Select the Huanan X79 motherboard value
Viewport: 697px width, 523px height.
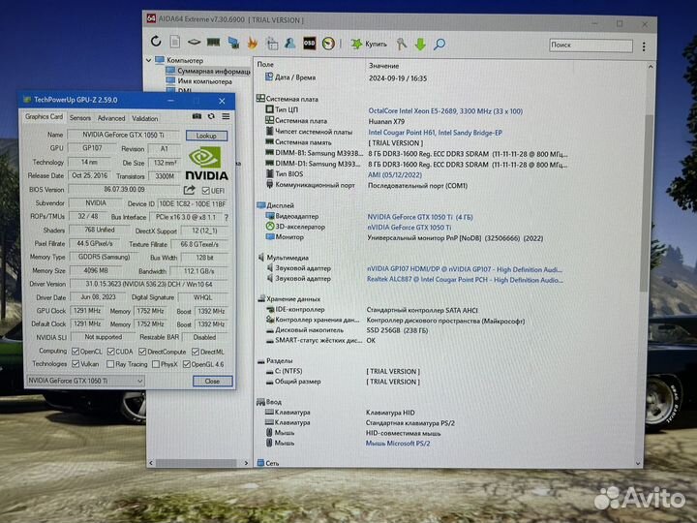[386, 121]
